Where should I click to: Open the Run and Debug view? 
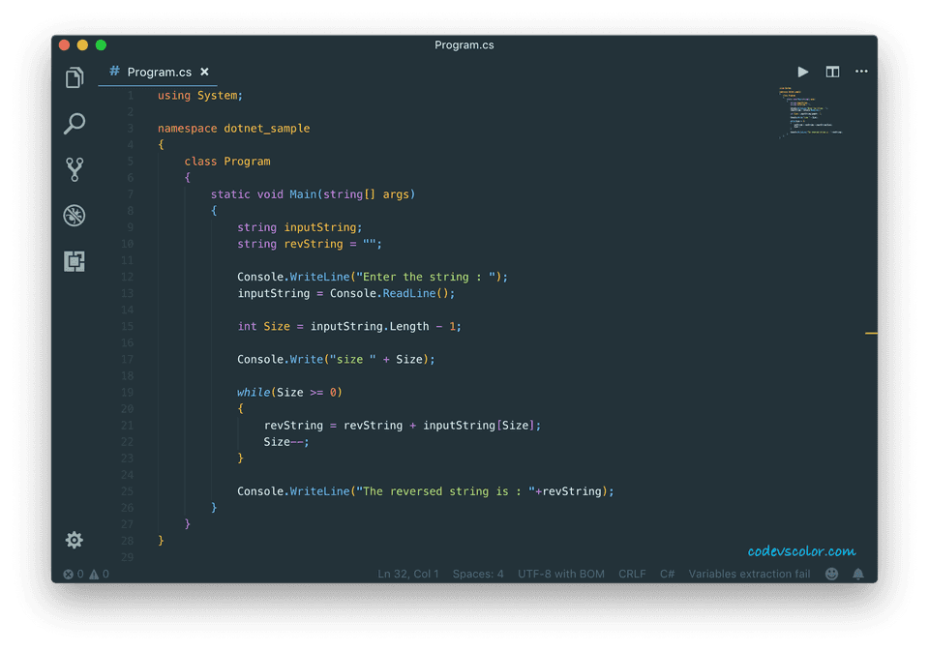[75, 216]
